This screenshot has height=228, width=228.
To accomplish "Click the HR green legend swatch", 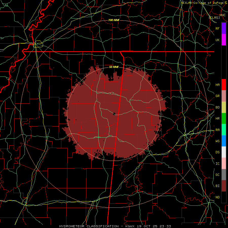I will [224, 119].
